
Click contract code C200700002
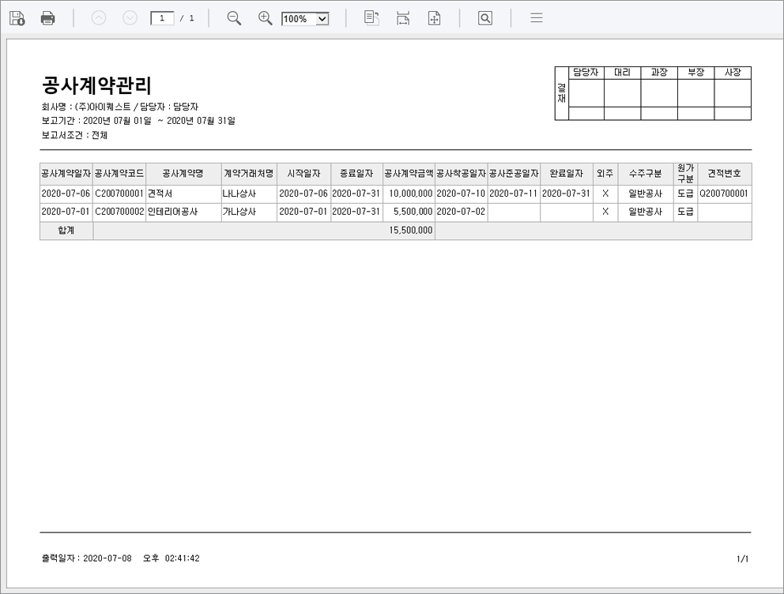(x=119, y=212)
